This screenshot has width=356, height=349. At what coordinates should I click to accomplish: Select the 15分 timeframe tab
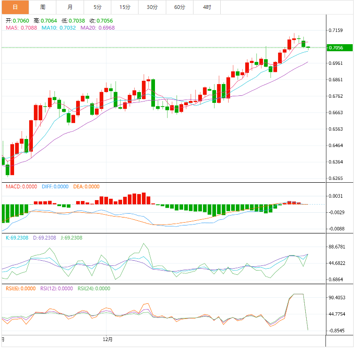tap(125, 7)
